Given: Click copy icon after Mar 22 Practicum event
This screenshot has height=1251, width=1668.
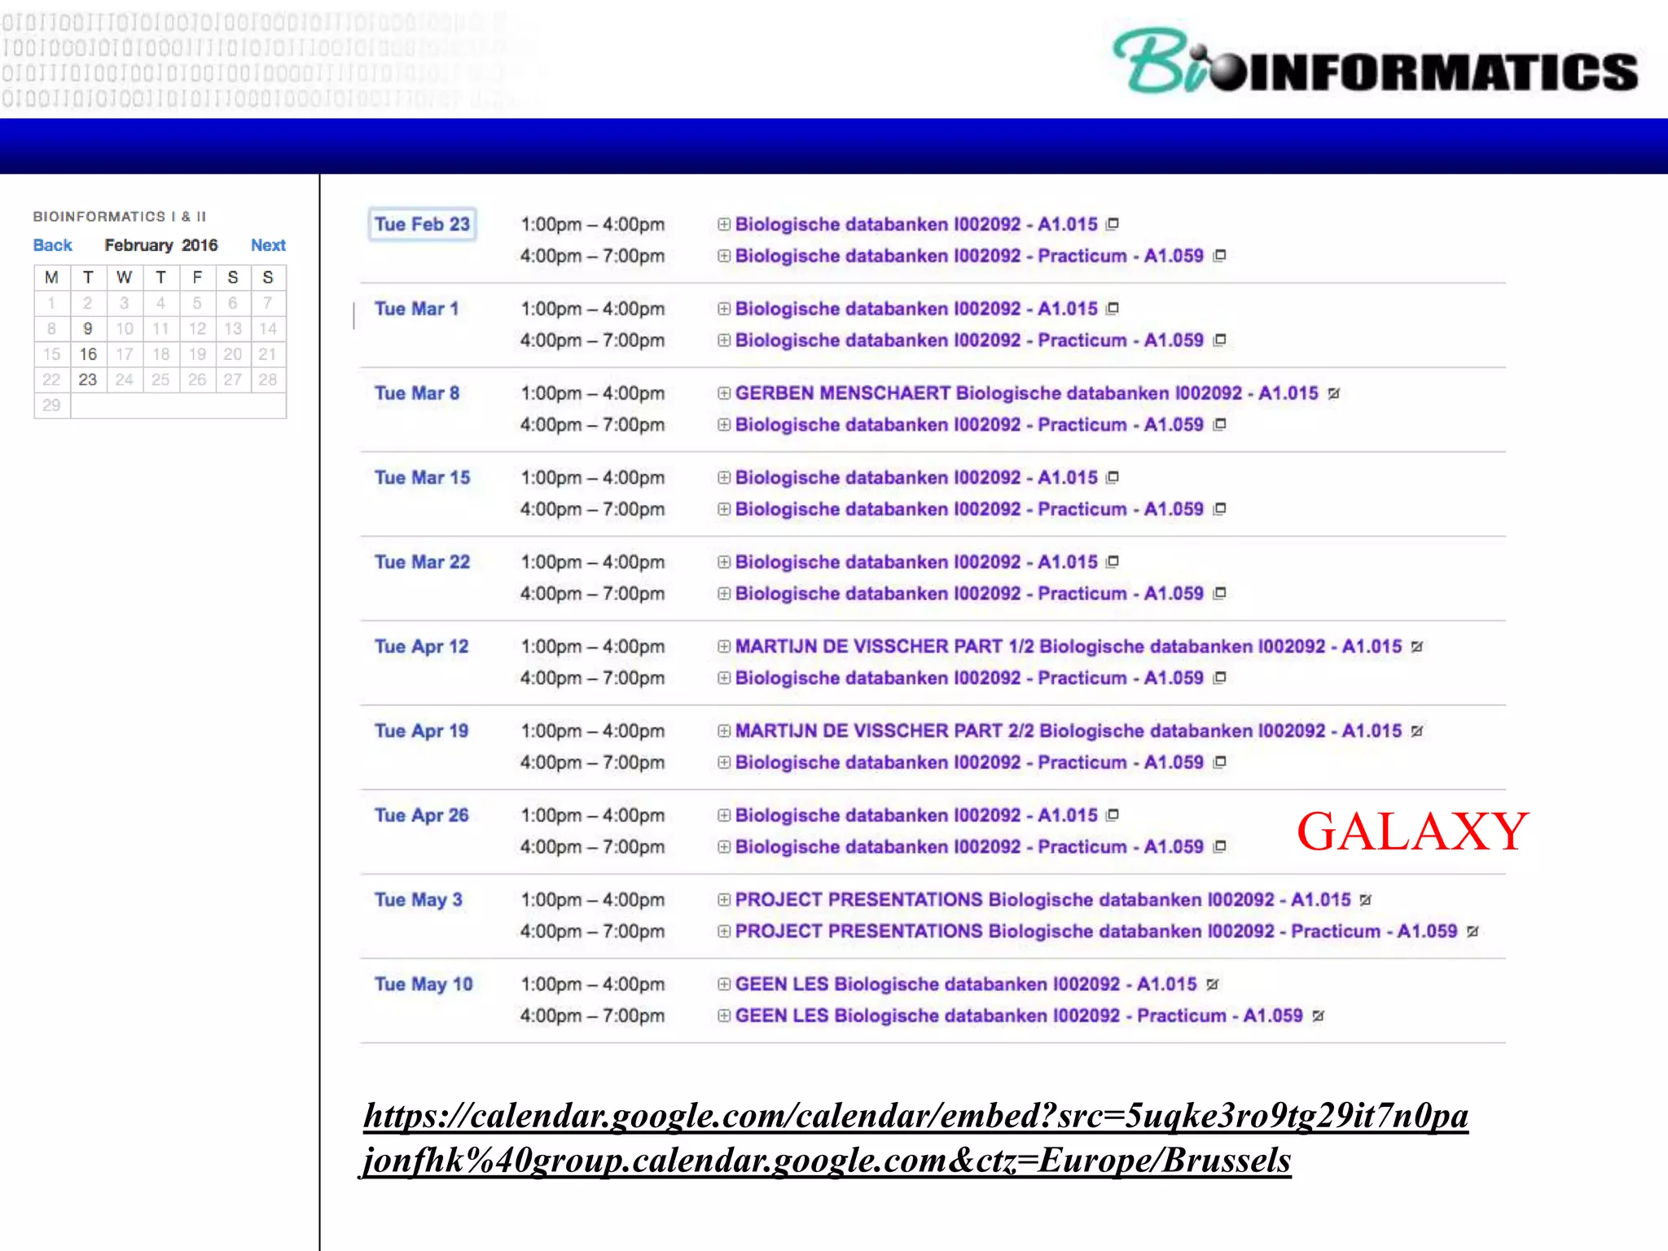Looking at the screenshot, I should tap(1219, 594).
